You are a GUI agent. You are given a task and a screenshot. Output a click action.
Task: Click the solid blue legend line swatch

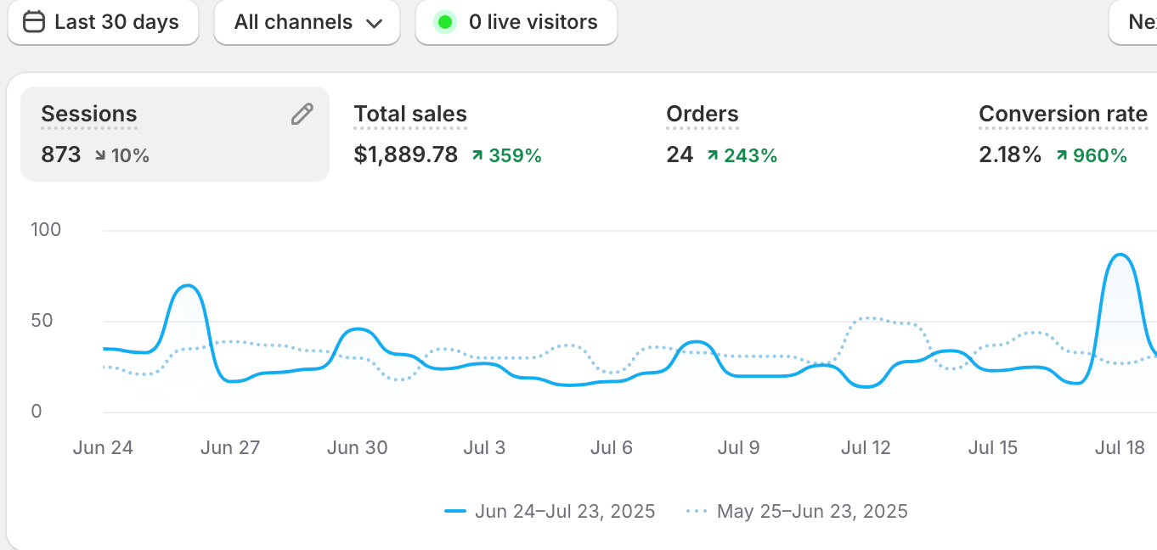point(455,511)
